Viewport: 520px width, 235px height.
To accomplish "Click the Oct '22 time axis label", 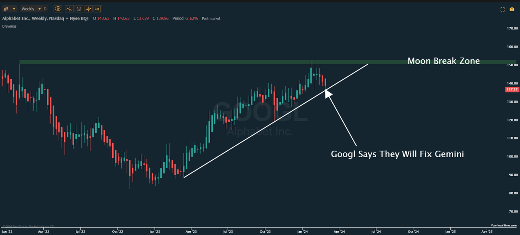I will (117, 232).
